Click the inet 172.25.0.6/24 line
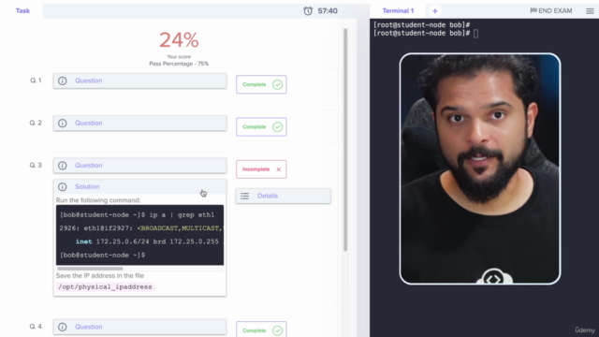 [147, 242]
